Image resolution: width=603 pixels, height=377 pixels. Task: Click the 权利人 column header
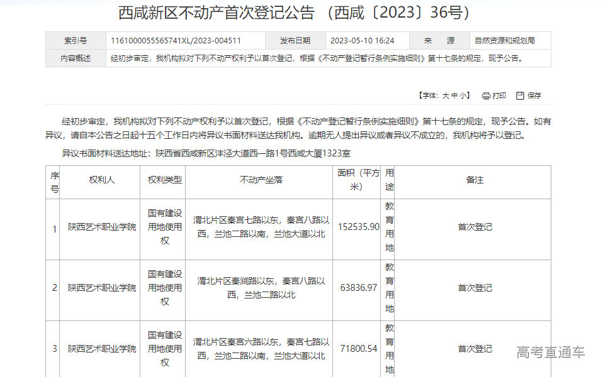tap(102, 180)
